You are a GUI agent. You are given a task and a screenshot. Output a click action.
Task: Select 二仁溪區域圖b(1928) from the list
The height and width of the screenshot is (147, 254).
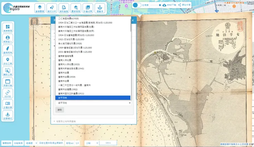[x=93, y=19]
